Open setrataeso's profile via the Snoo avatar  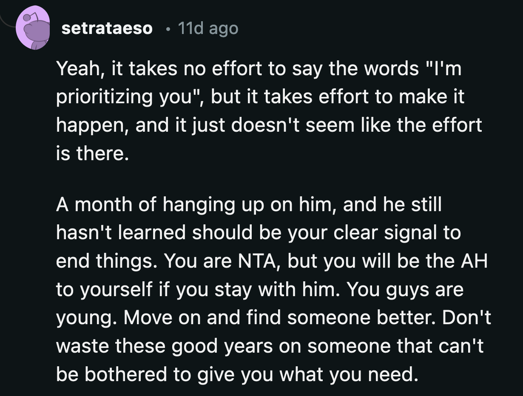click(x=34, y=26)
